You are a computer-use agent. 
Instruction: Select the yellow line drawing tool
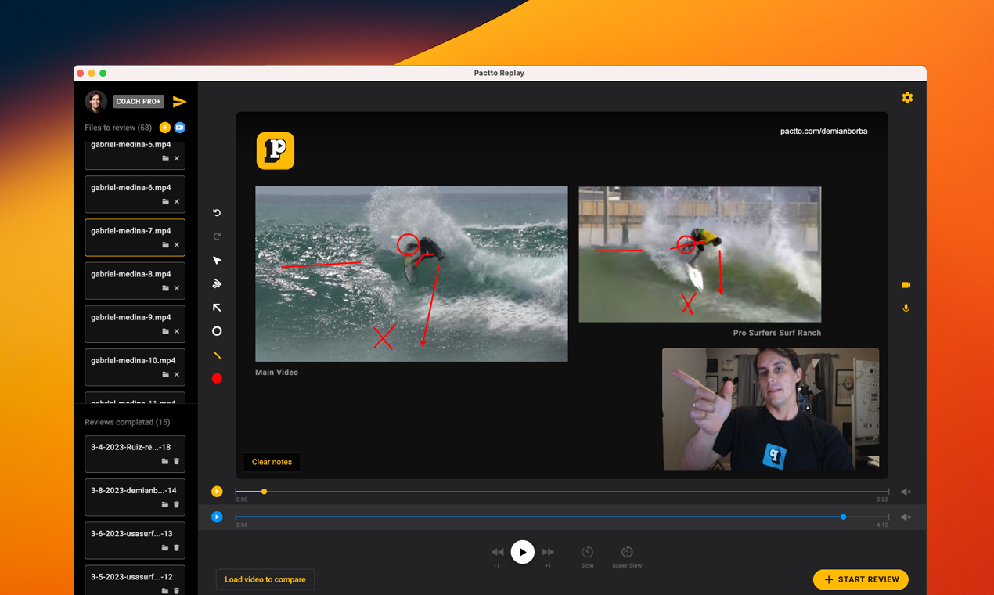217,355
